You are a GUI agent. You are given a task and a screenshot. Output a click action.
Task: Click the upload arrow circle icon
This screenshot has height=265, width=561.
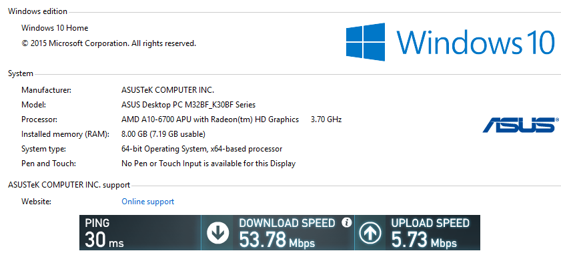pyautogui.click(x=370, y=234)
